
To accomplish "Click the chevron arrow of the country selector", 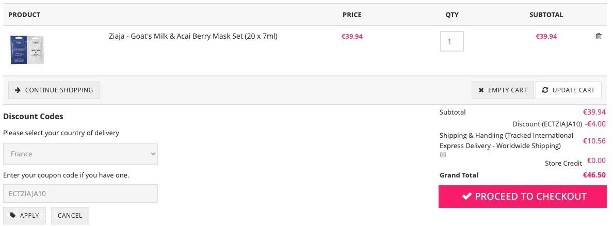I will [153, 154].
